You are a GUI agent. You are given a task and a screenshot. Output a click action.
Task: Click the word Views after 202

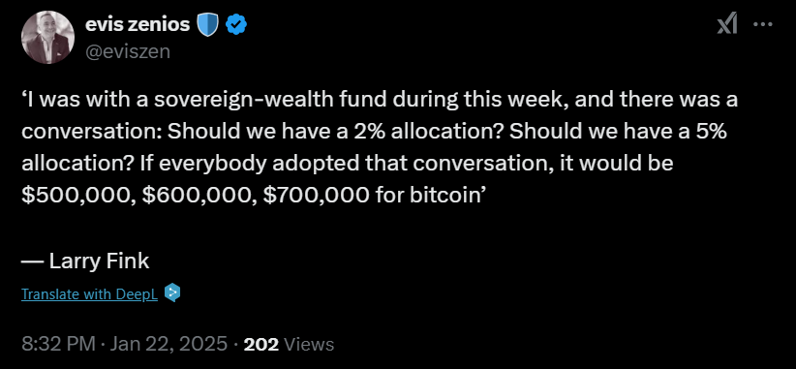coord(309,344)
